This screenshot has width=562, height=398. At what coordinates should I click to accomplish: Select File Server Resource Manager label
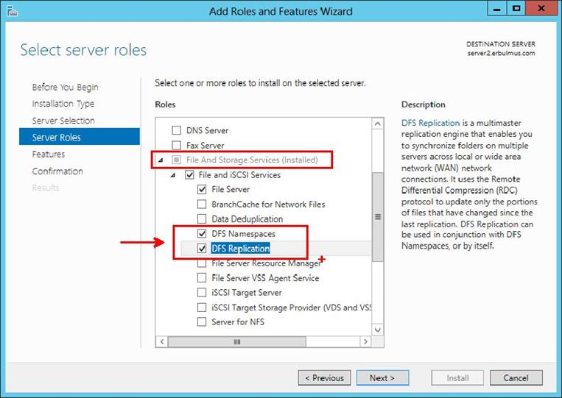pos(266,263)
